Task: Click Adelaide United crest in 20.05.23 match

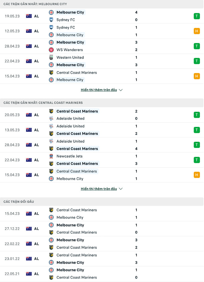Action: pyautogui.click(x=51, y=119)
